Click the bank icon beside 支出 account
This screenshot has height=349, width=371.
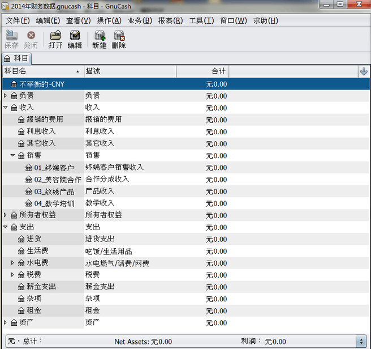[14, 227]
